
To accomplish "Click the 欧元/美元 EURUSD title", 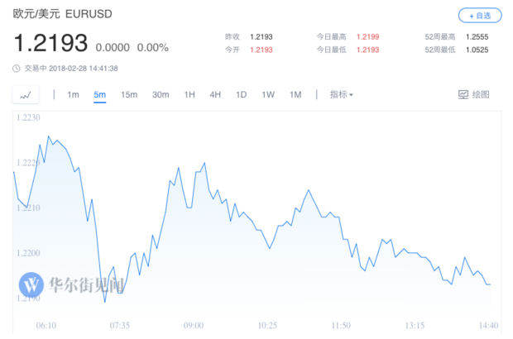I will pyautogui.click(x=63, y=14).
